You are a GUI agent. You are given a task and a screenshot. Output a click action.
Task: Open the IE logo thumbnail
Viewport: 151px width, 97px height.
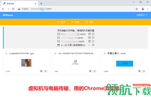pos(75,63)
